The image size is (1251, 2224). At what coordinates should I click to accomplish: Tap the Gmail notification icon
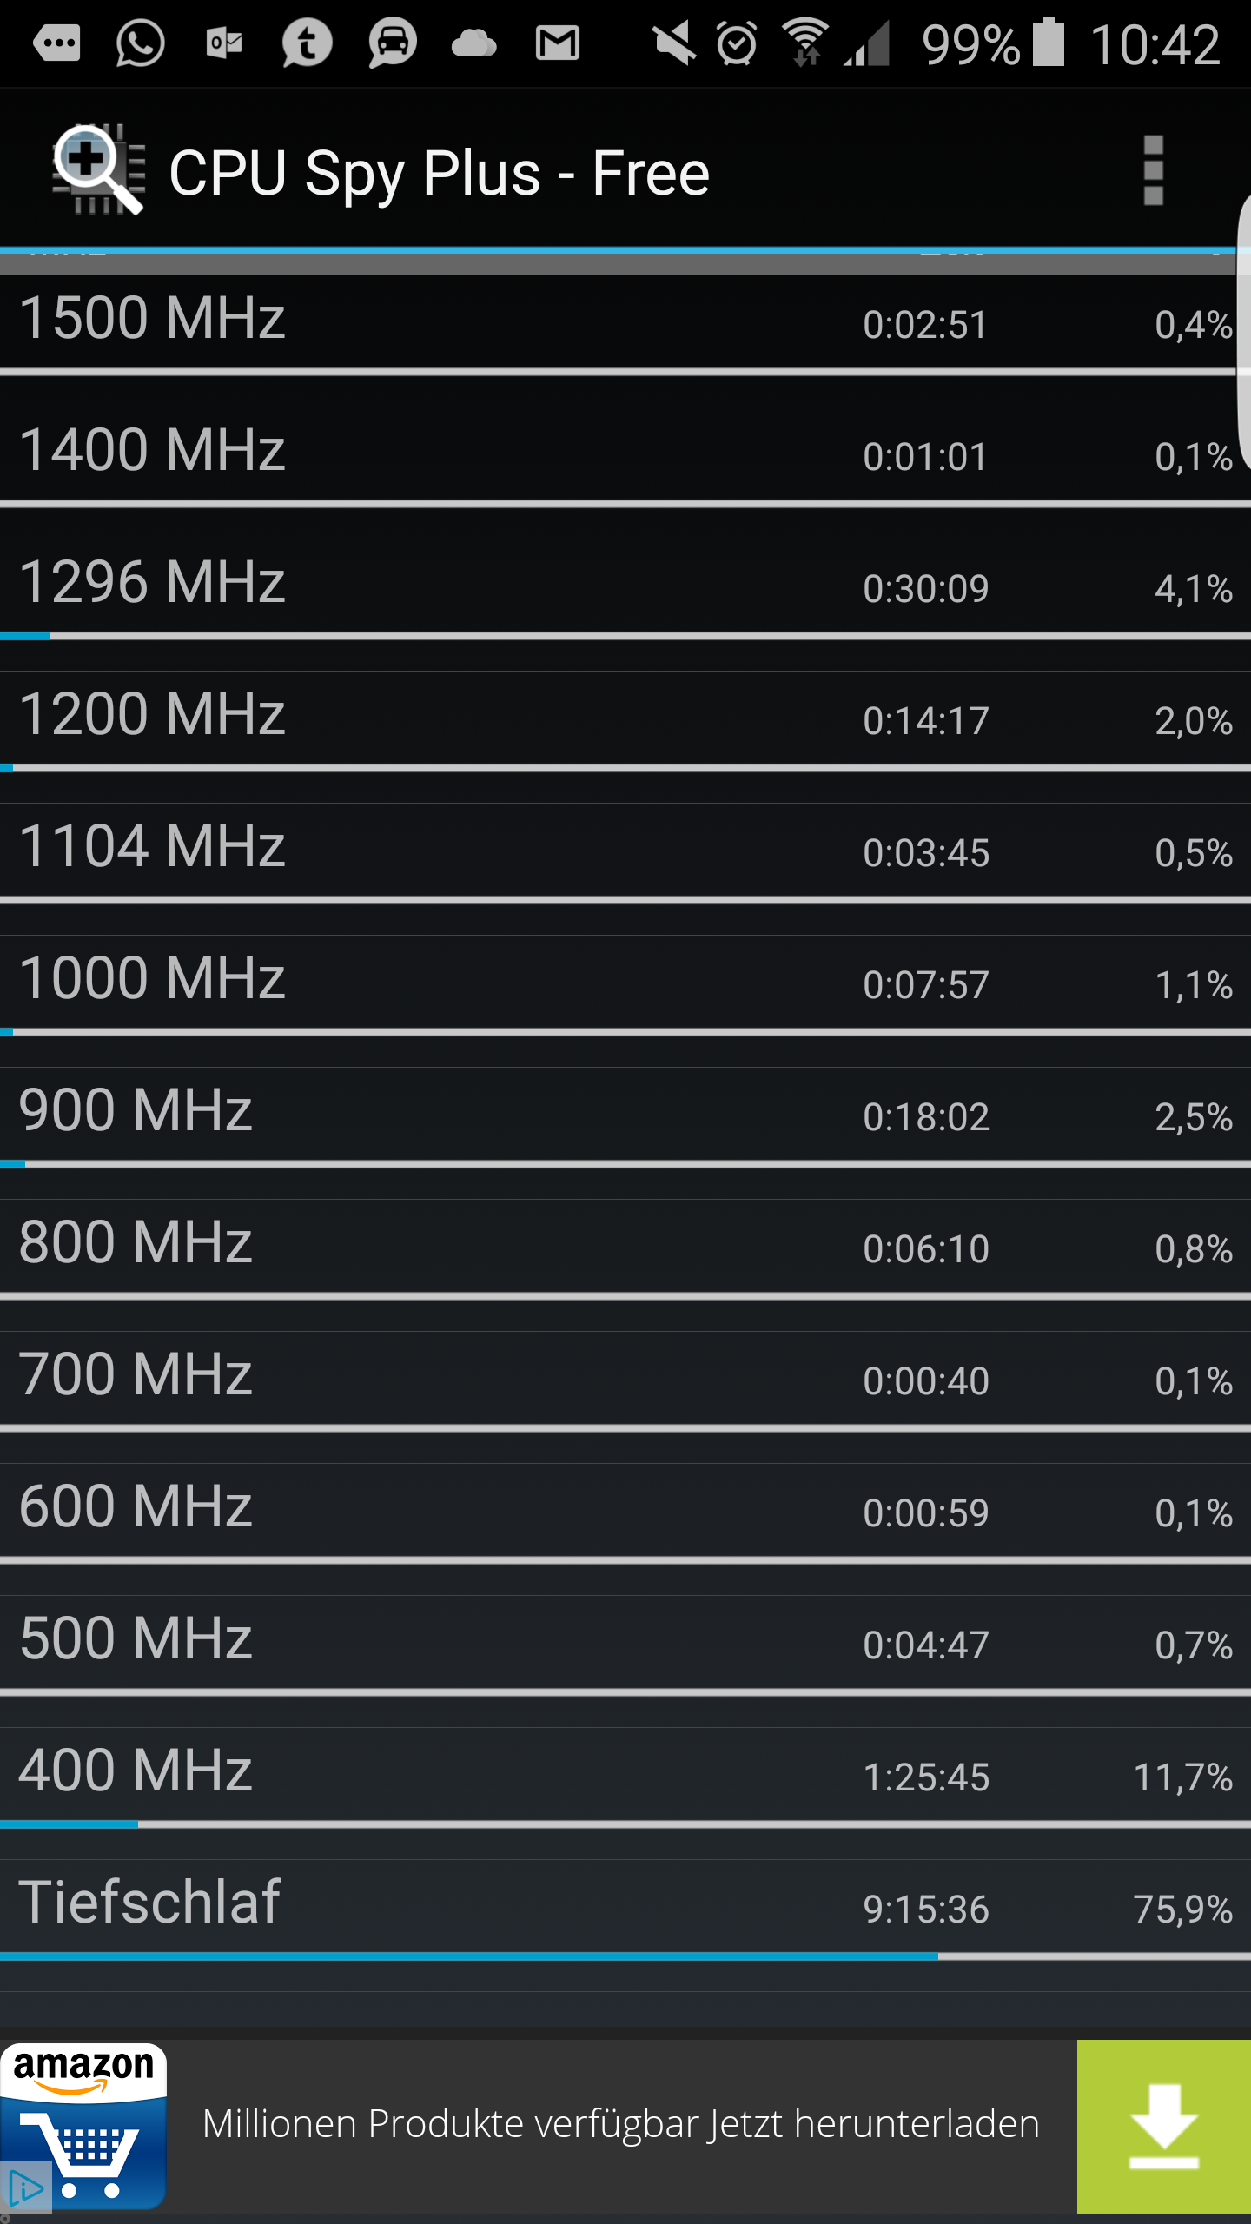(557, 43)
